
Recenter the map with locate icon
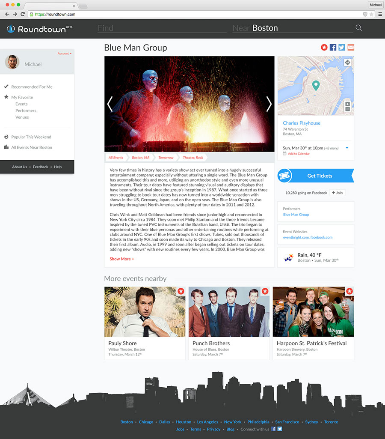pyautogui.click(x=347, y=63)
